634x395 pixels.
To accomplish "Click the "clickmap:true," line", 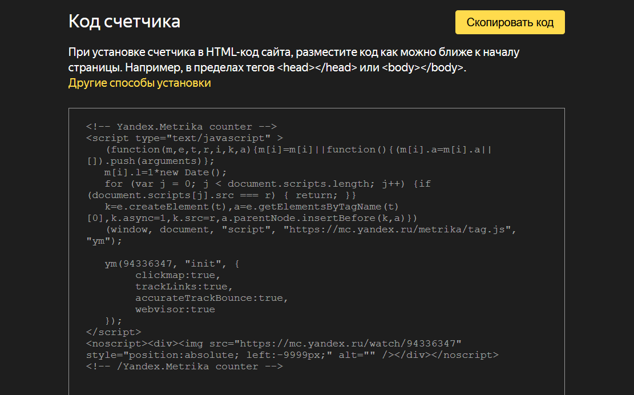I will pyautogui.click(x=178, y=275).
